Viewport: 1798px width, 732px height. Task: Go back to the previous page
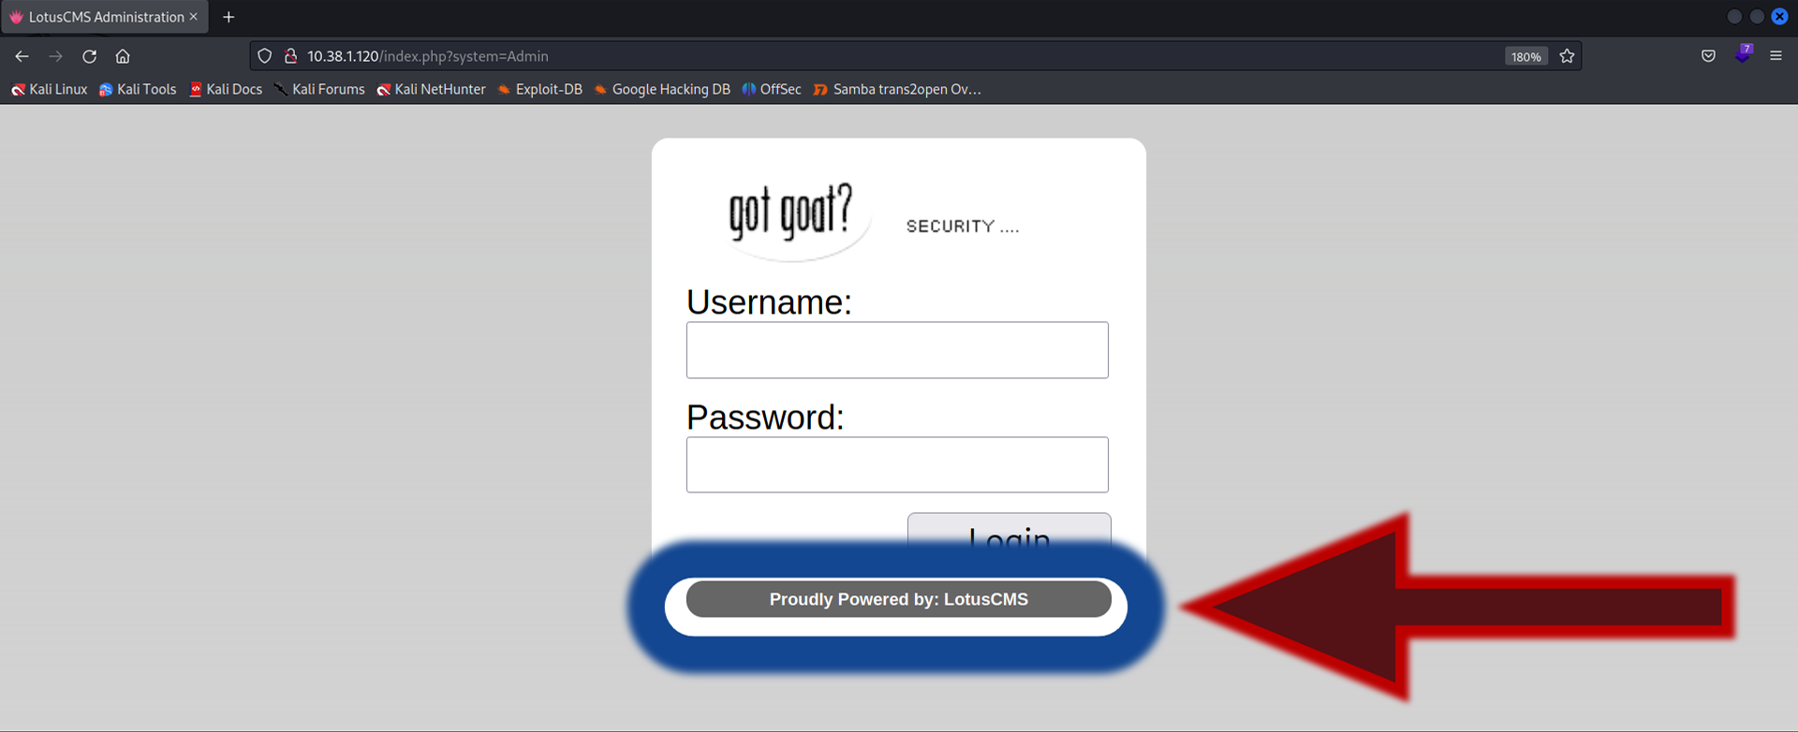pos(22,56)
